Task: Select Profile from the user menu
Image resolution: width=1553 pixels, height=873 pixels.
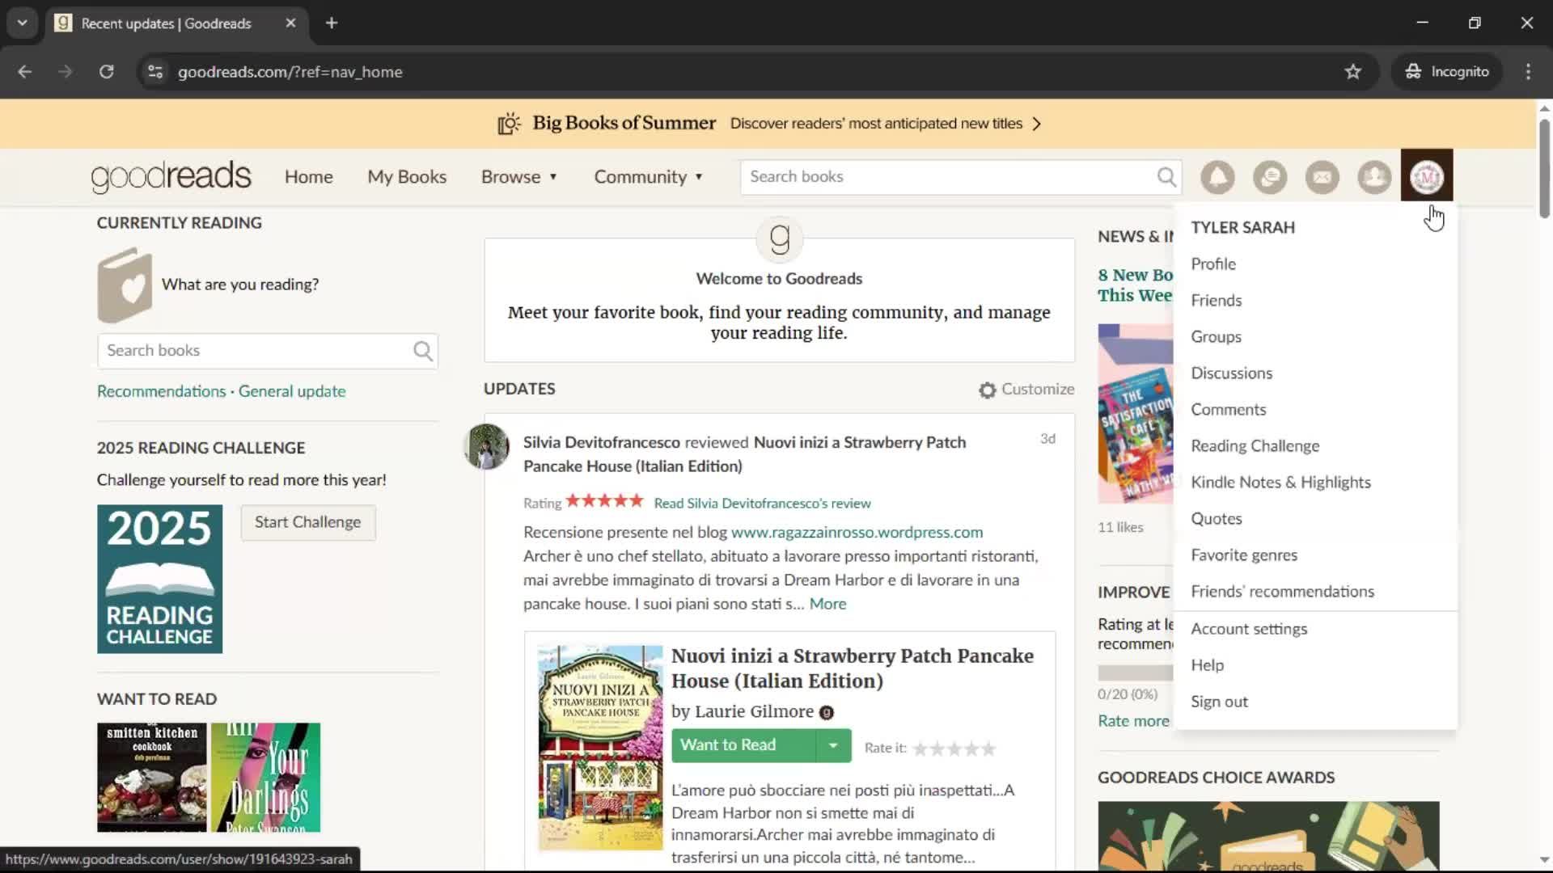Action: [x=1212, y=264]
